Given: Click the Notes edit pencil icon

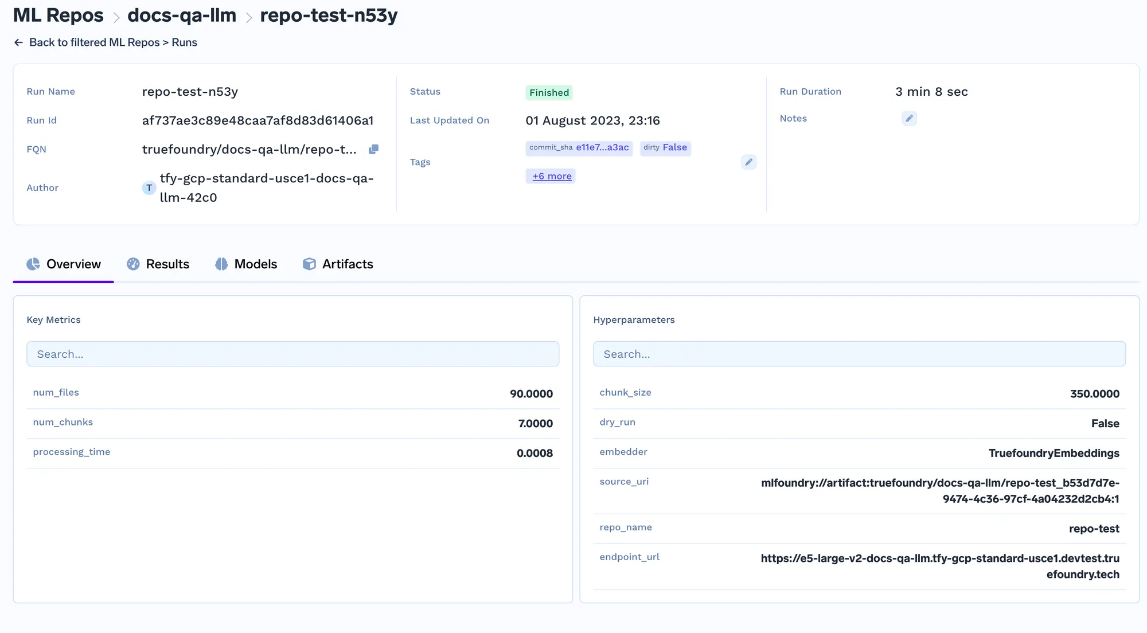Looking at the screenshot, I should 909,119.
